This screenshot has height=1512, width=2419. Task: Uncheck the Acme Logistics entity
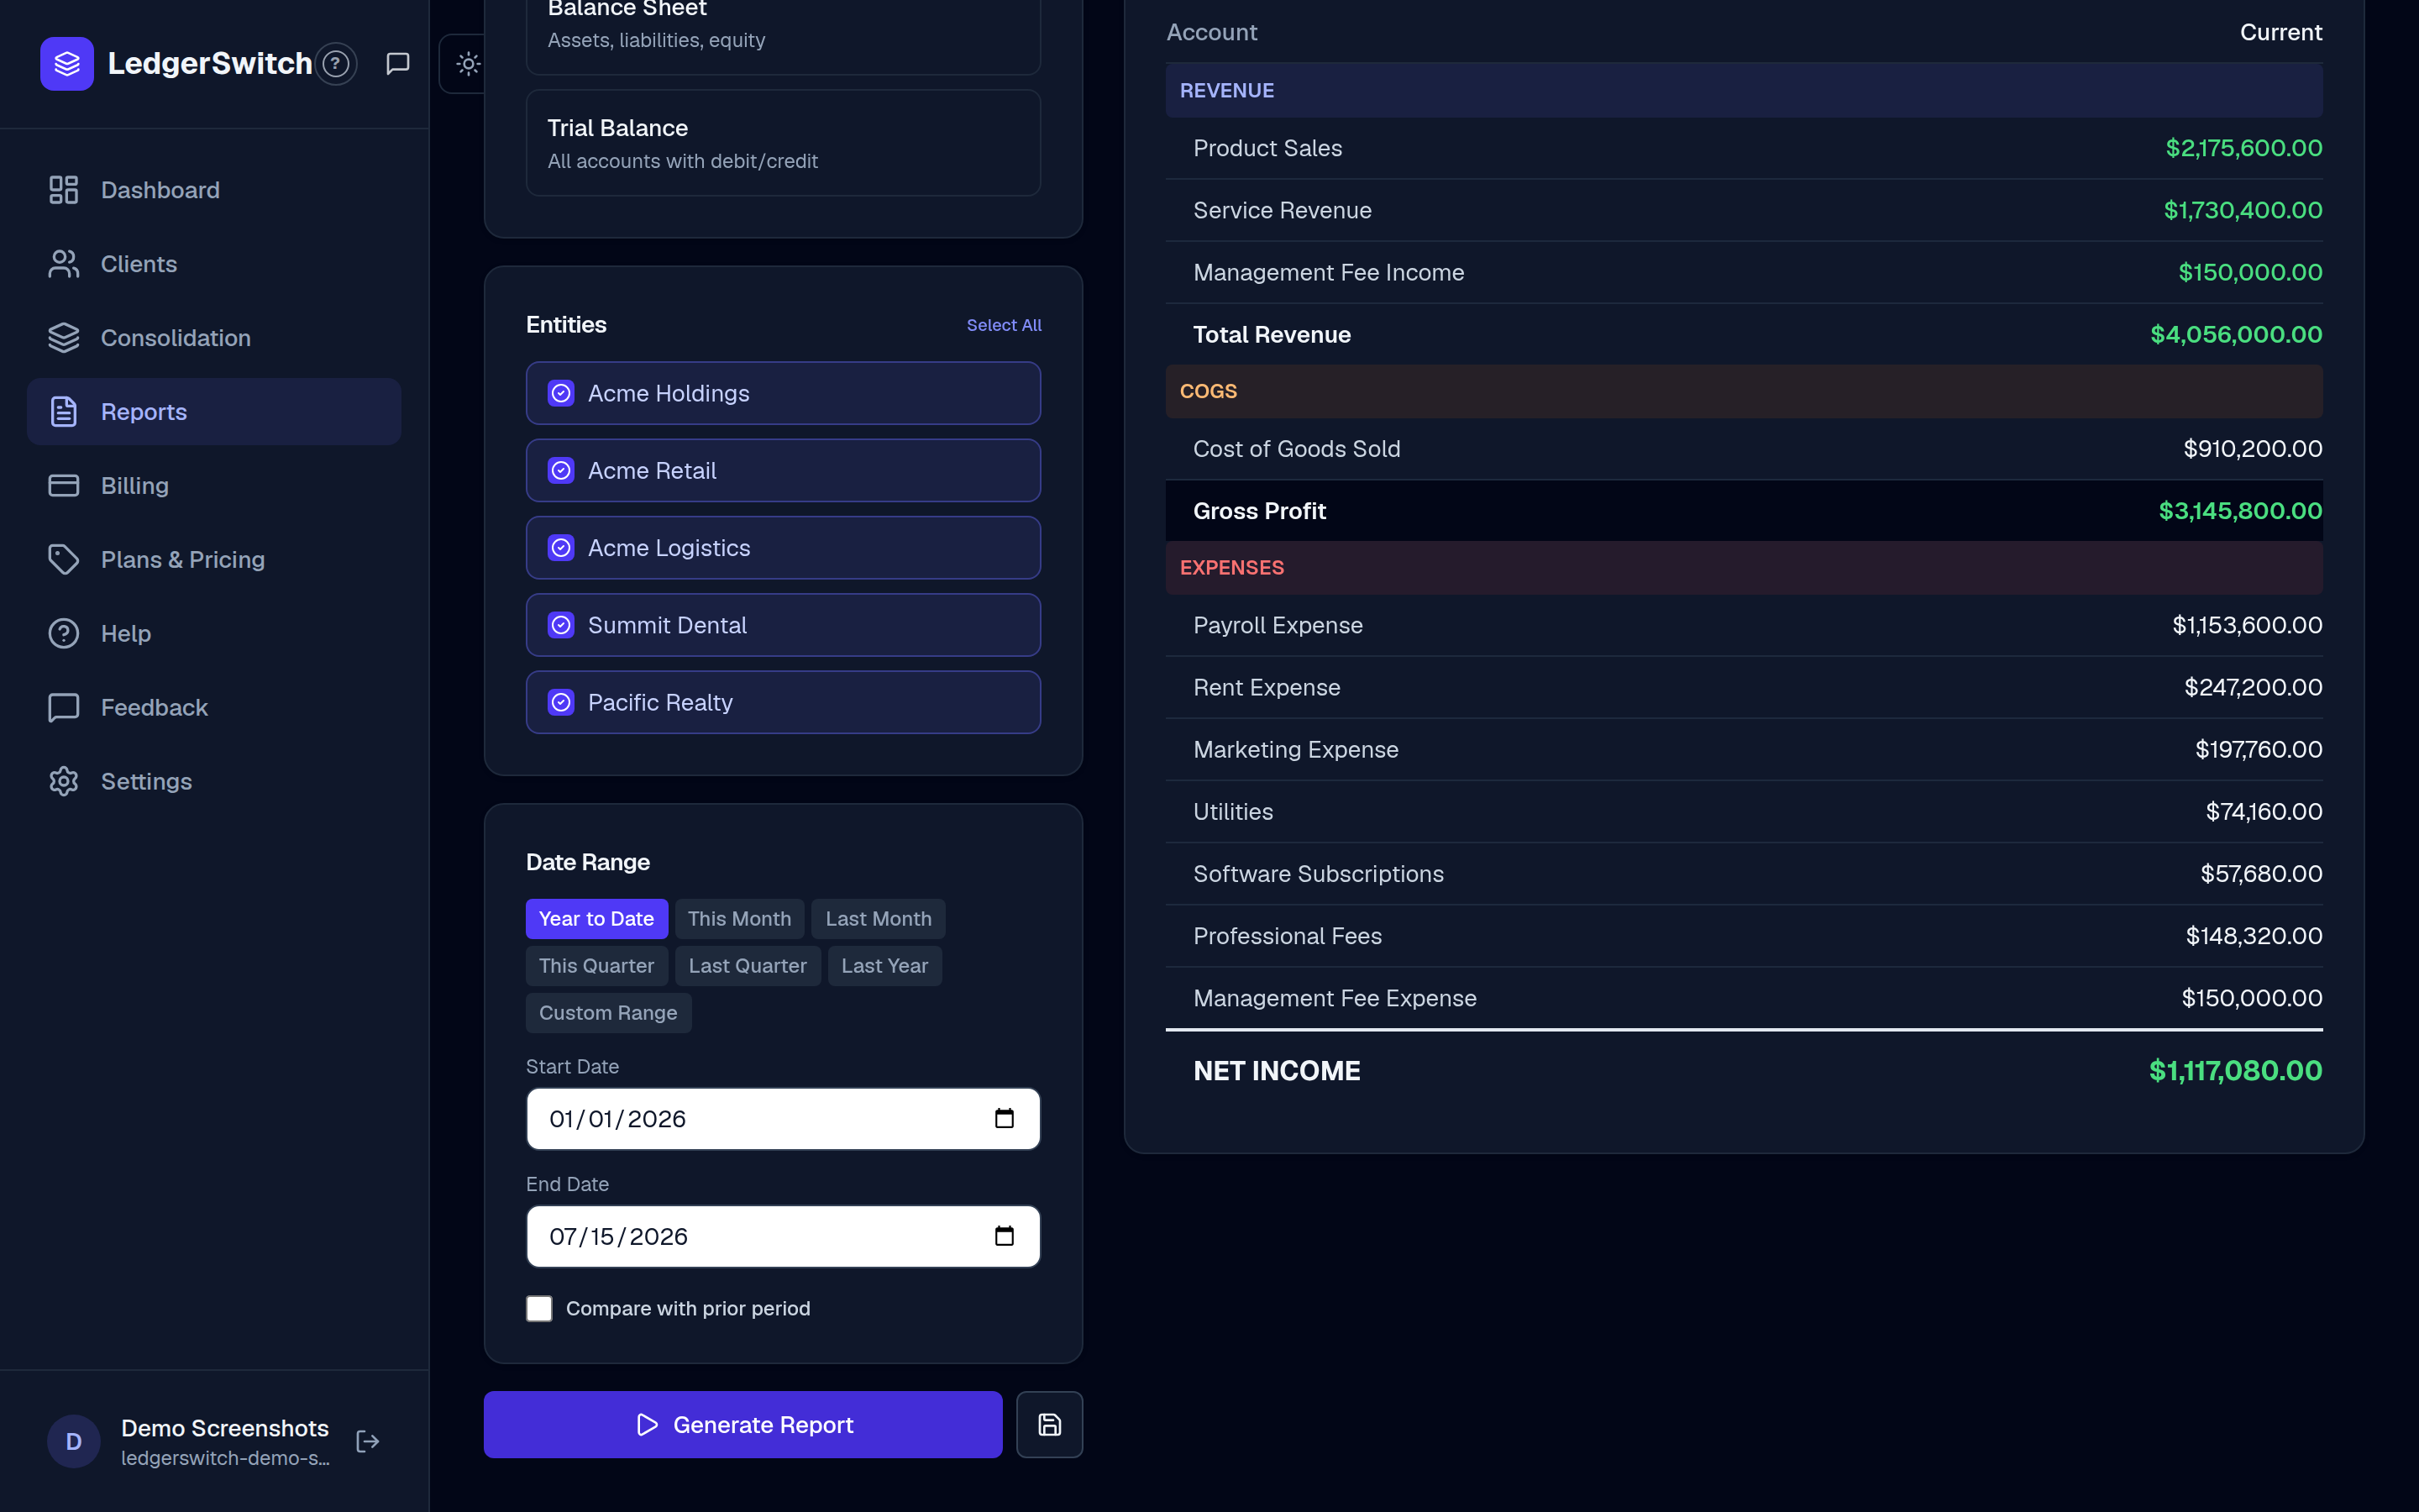click(x=562, y=548)
